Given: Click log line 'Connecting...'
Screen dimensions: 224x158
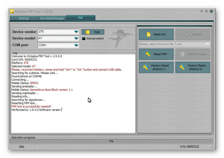Looking at the screenshot, I should coord(20,80).
